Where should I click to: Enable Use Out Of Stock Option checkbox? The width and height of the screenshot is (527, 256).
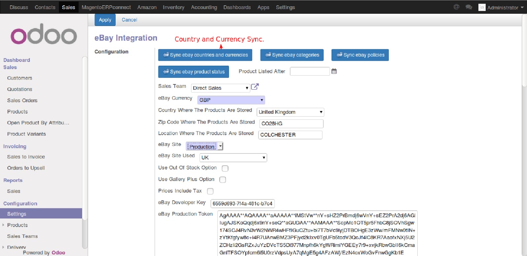click(x=225, y=168)
